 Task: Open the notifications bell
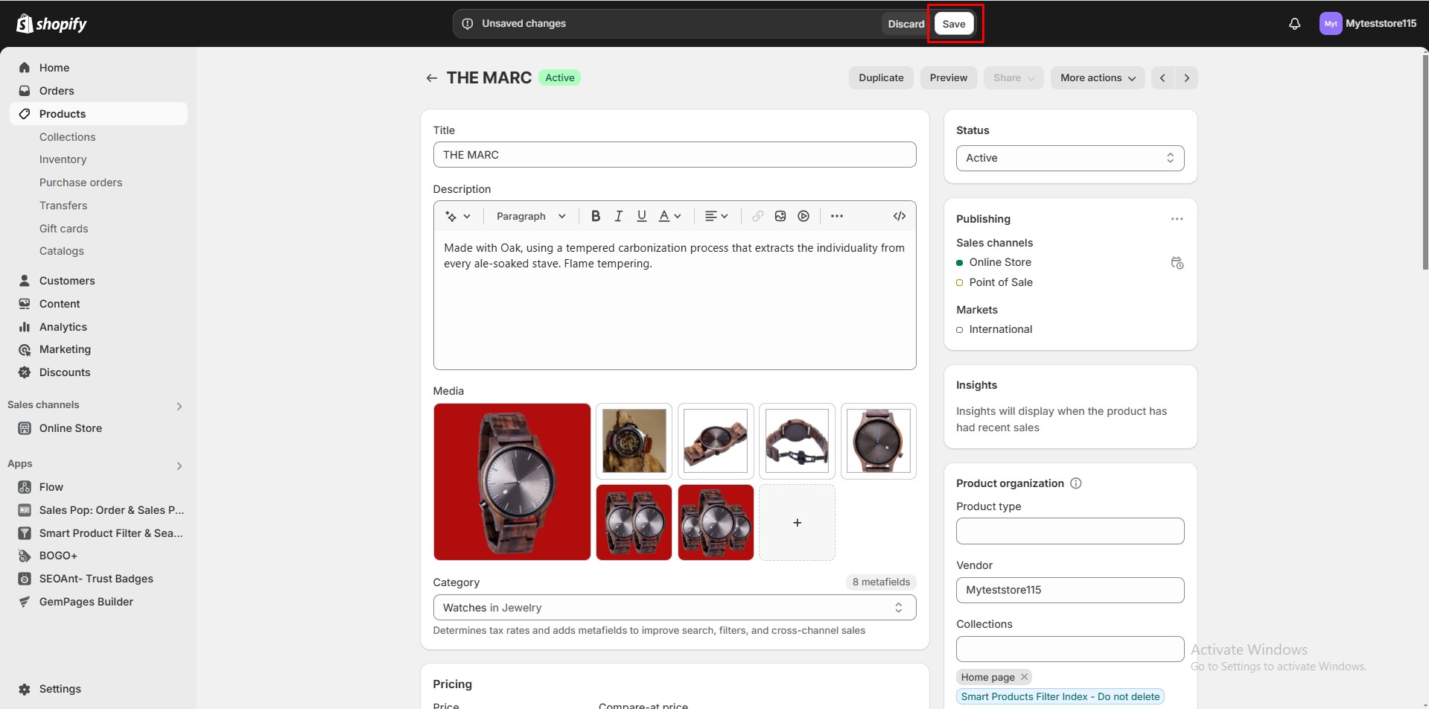[x=1294, y=24]
